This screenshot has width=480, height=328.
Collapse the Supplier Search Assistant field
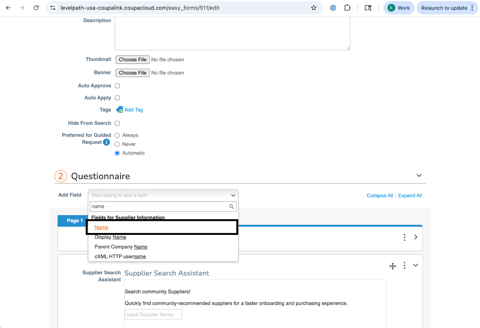[x=415, y=265]
